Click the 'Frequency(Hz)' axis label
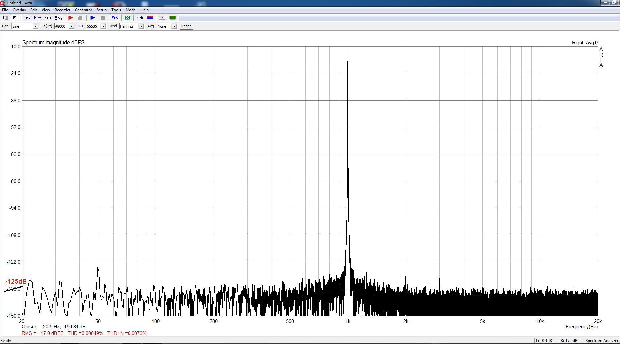620x344 pixels. click(x=582, y=327)
